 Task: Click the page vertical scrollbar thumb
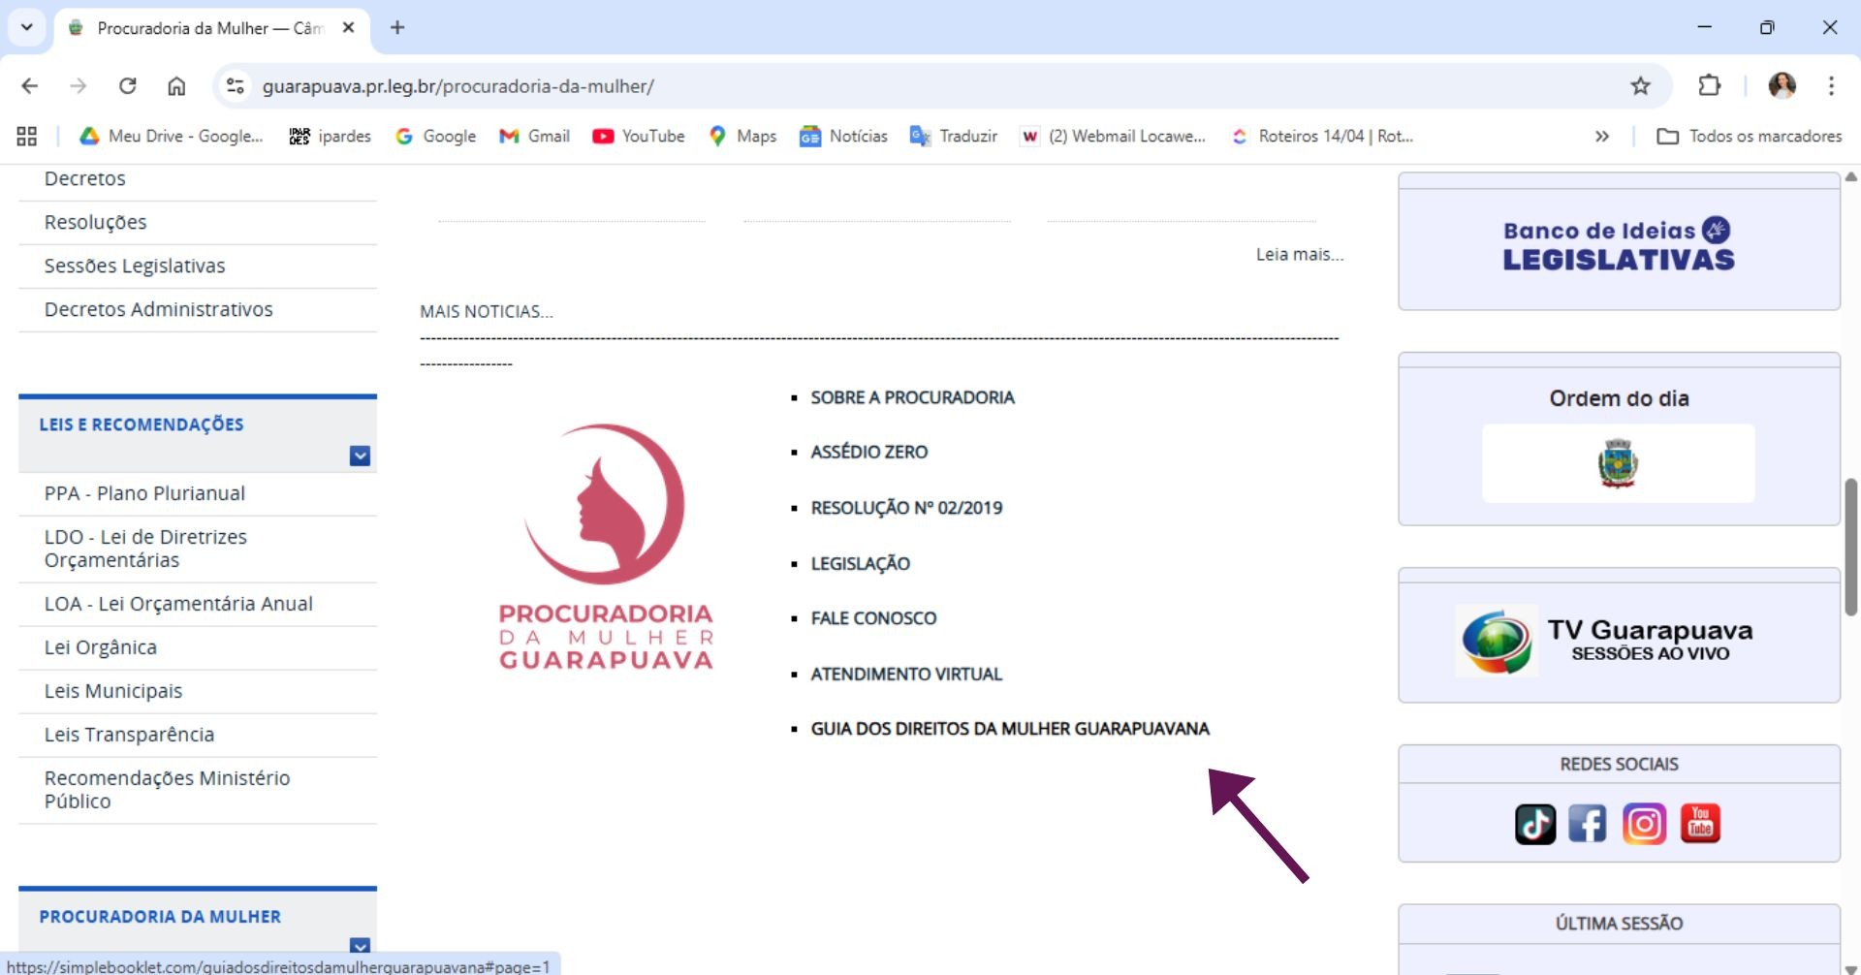[x=1850, y=548]
